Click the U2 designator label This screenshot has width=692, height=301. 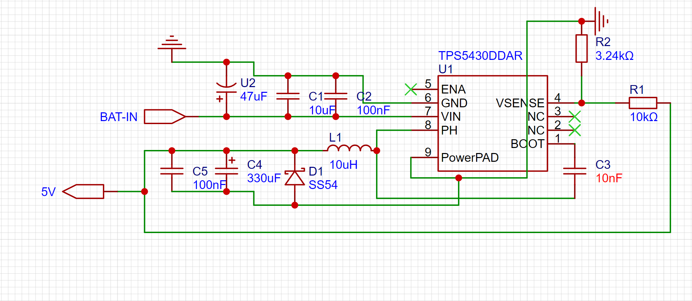point(248,83)
